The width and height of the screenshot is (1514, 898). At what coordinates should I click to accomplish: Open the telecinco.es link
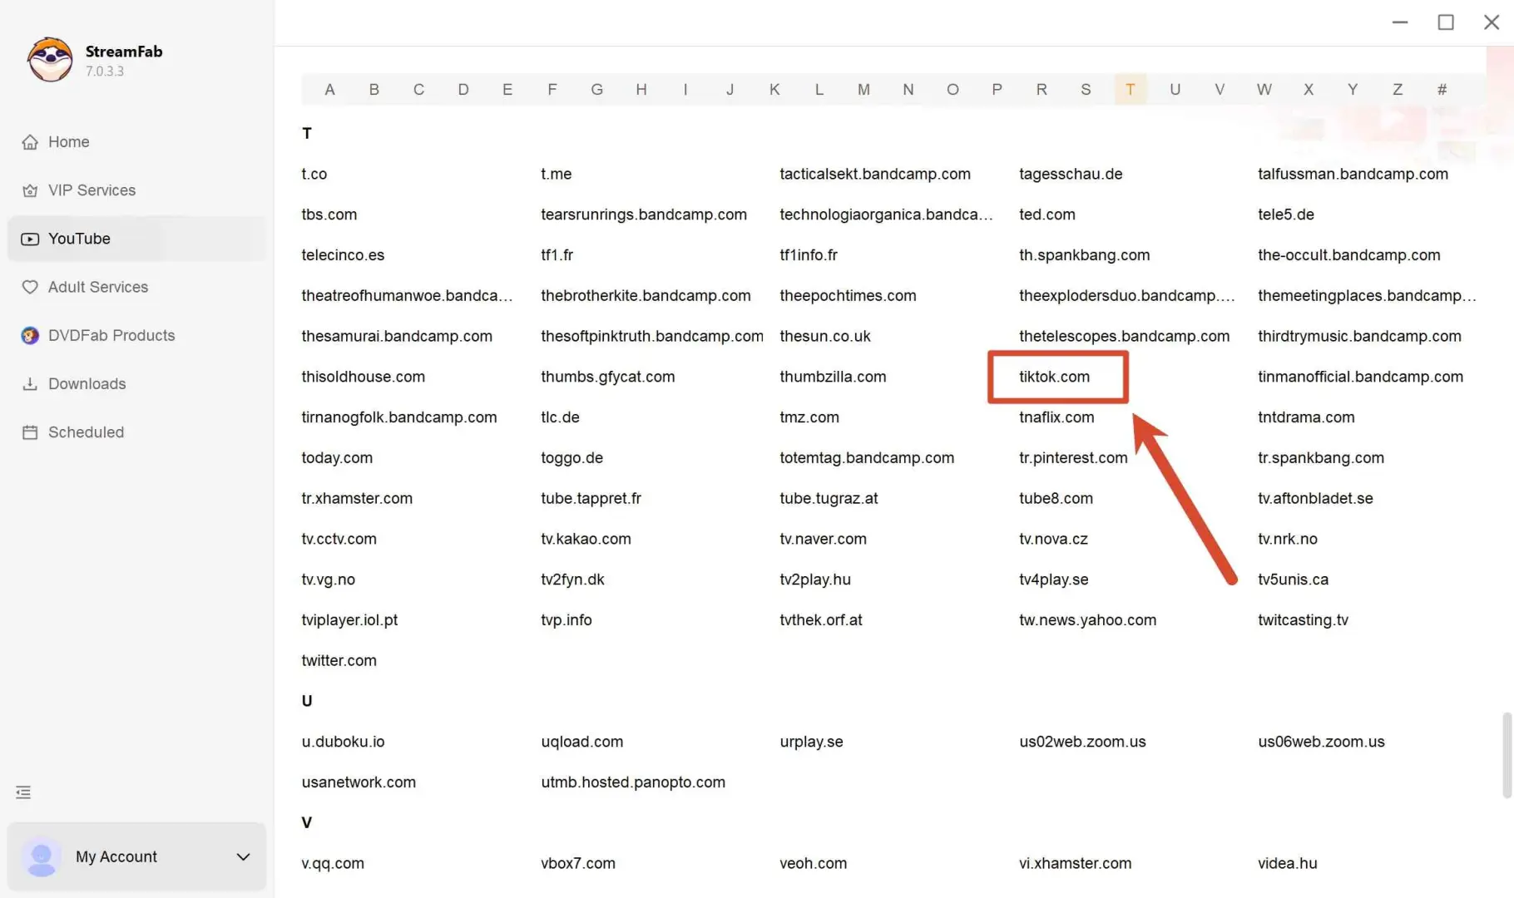point(343,255)
